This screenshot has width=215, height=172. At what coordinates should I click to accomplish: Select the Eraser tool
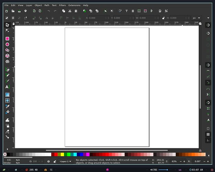(x=8, y=131)
